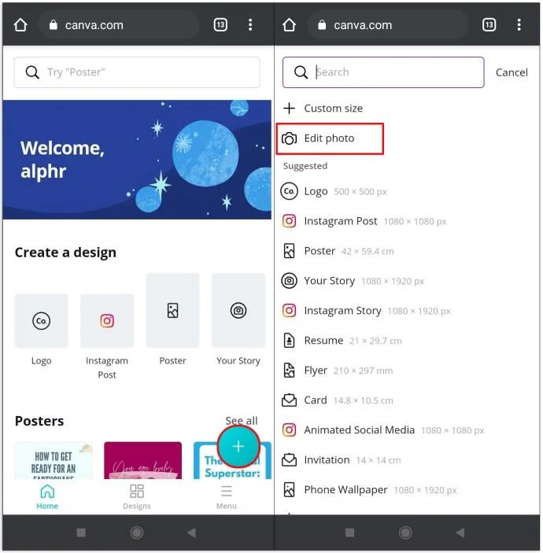The image size is (543, 553).
Task: Select Poster 42 × 59.4 cm suggestion
Action: (338, 251)
